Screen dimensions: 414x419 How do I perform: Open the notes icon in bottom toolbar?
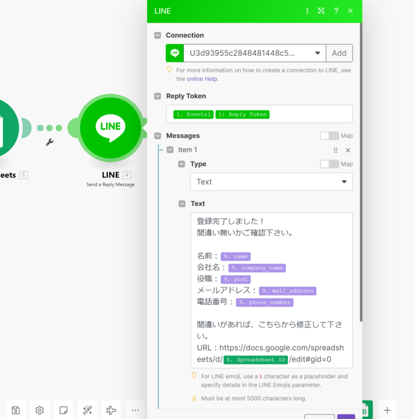coord(63,410)
